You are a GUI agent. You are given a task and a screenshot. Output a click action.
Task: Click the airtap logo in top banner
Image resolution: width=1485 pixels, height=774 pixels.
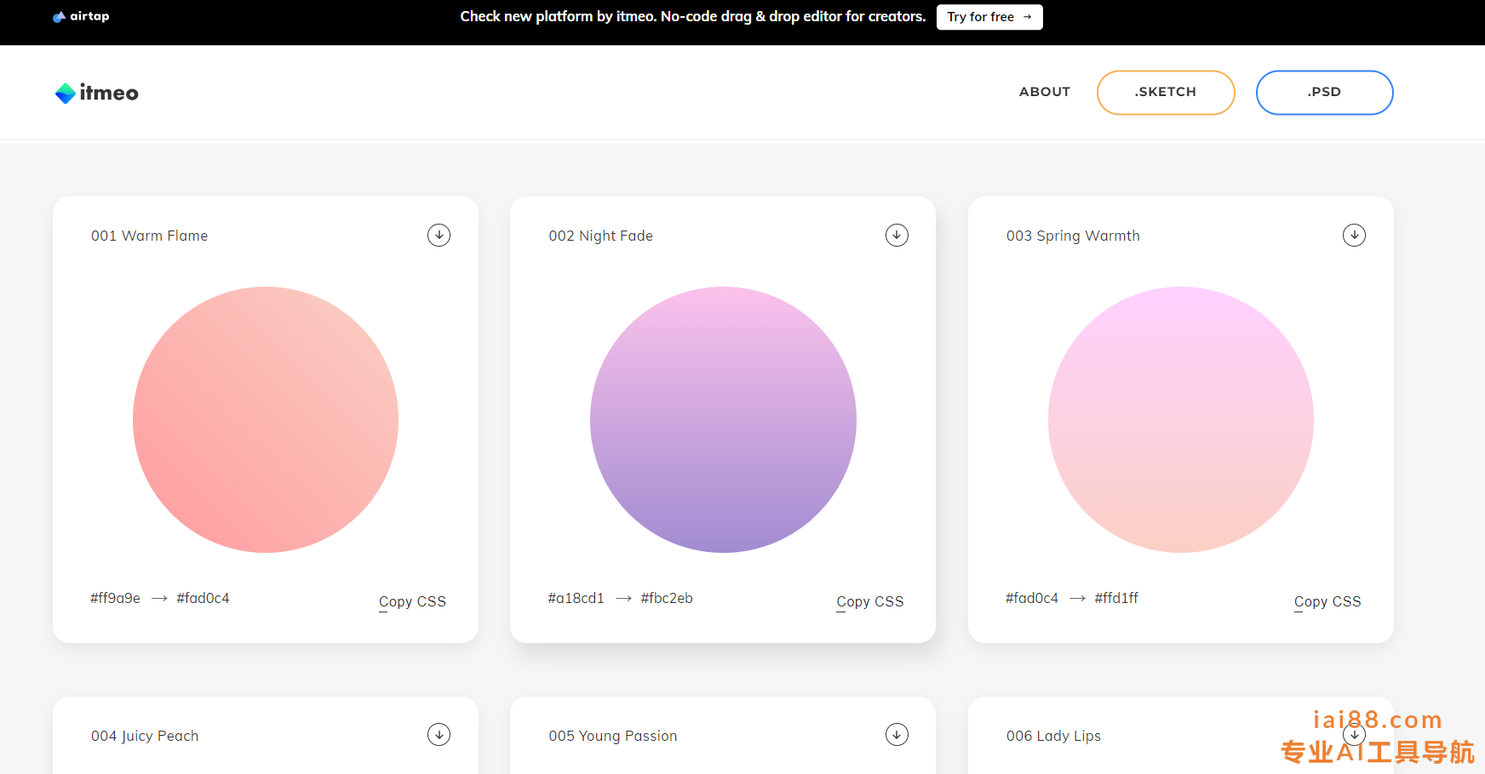coord(82,16)
